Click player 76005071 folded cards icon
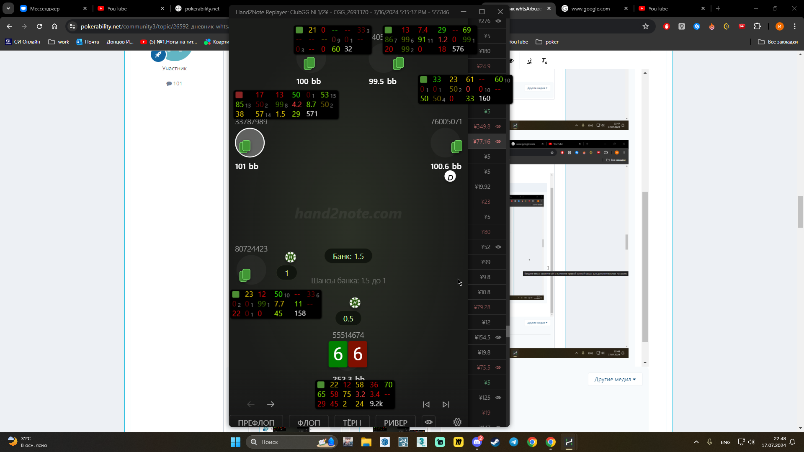804x452 pixels. point(456,146)
